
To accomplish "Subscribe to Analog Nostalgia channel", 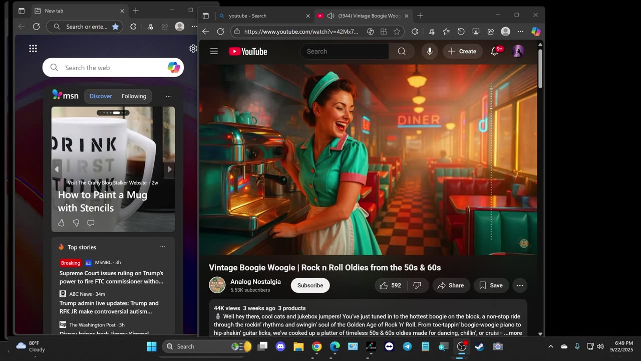I will [310, 285].
